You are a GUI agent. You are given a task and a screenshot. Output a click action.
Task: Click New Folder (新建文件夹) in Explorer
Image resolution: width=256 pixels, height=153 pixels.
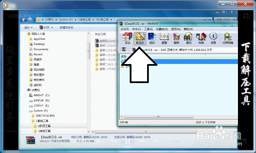67,28
